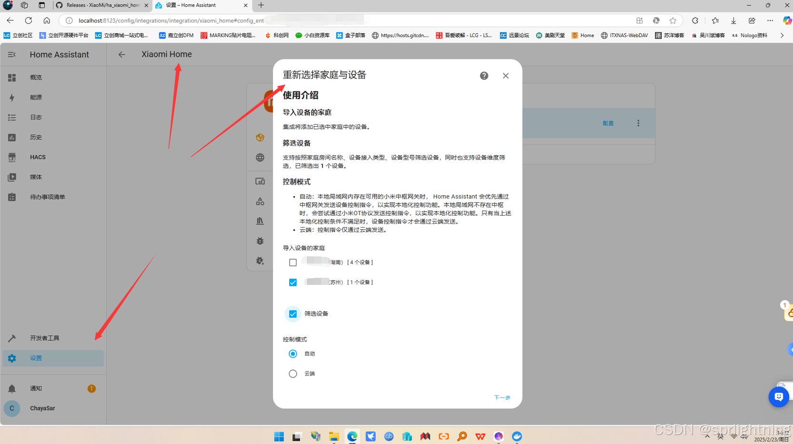Open 历史 in the sidebar
This screenshot has height=444, width=793.
click(x=53, y=137)
